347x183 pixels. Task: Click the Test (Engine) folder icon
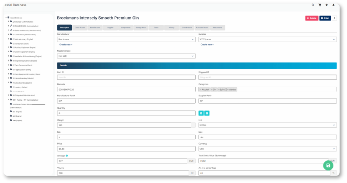coord(11,120)
